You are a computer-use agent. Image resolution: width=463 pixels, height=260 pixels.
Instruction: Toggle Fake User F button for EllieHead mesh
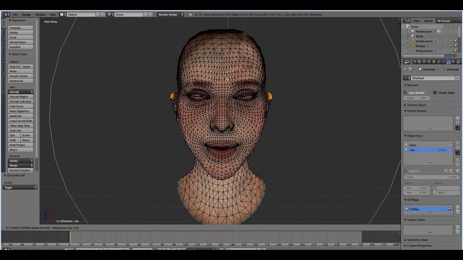tap(458, 78)
